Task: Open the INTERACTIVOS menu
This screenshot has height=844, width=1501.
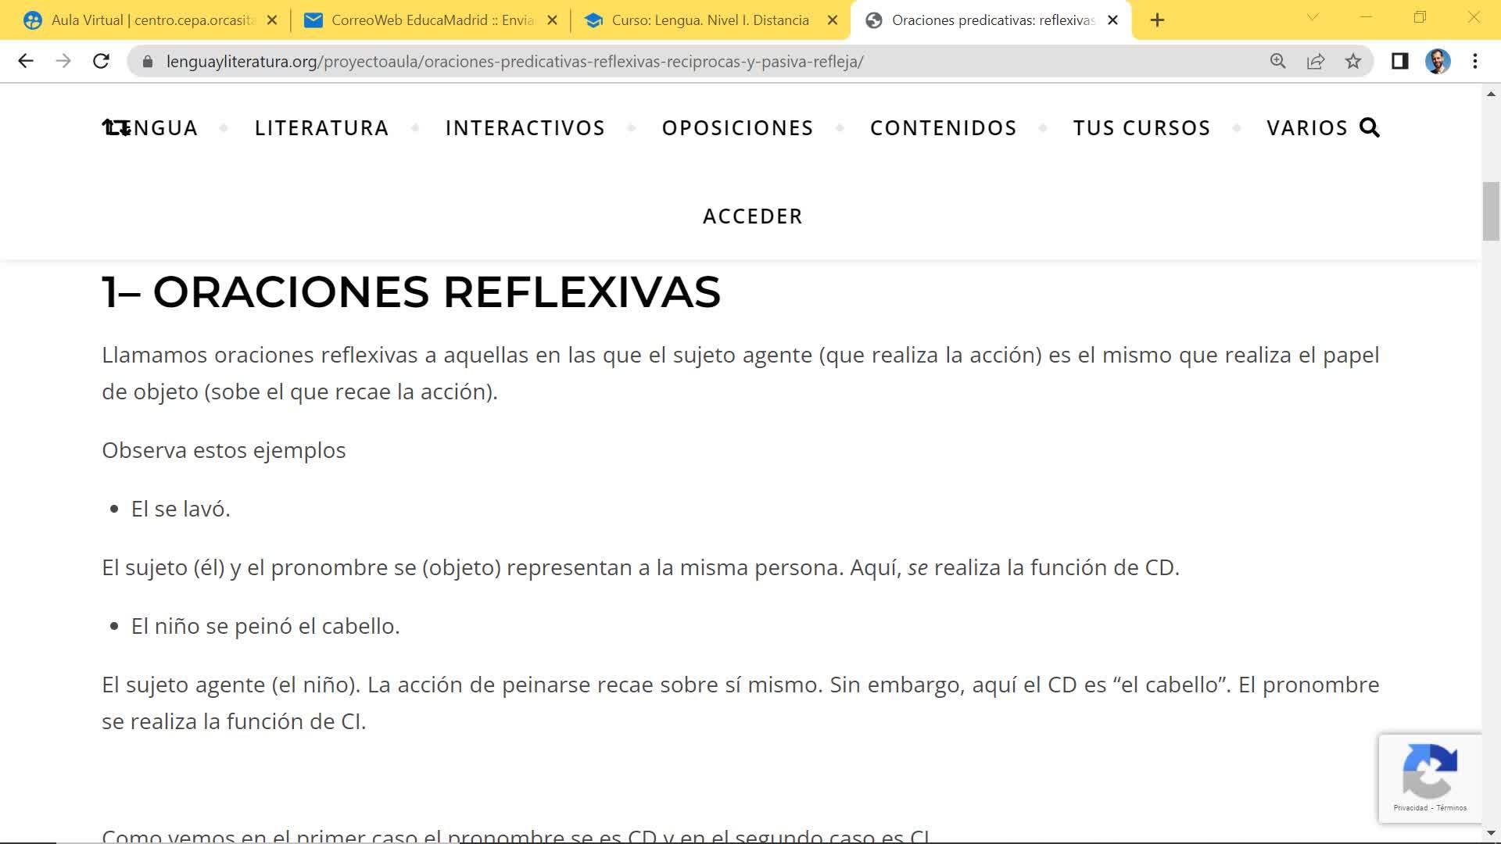Action: (525, 128)
